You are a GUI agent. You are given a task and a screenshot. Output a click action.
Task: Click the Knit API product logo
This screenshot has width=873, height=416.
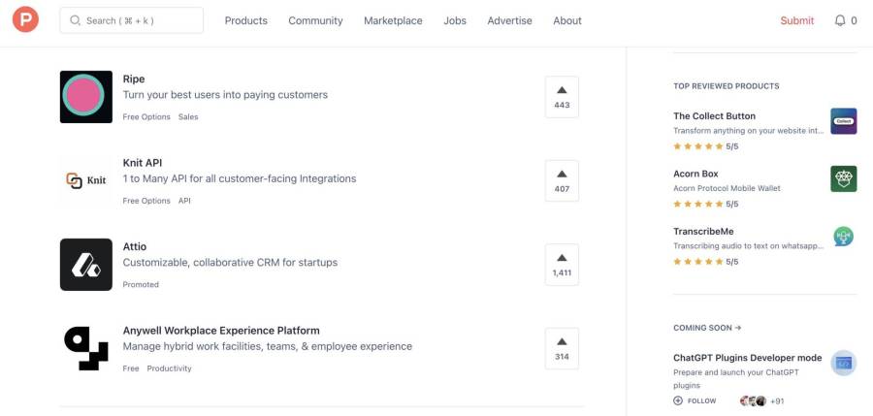86,180
